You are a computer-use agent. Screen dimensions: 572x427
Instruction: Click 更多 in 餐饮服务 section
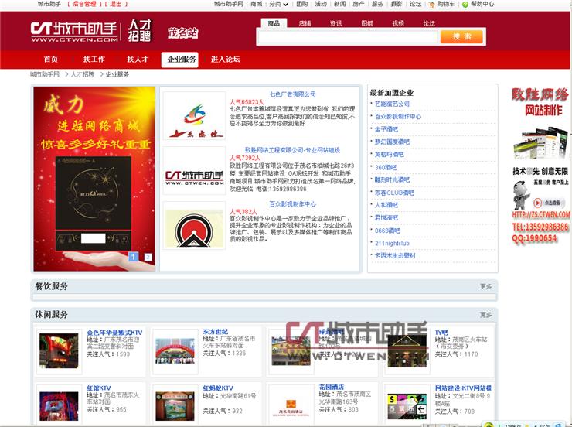click(x=486, y=286)
